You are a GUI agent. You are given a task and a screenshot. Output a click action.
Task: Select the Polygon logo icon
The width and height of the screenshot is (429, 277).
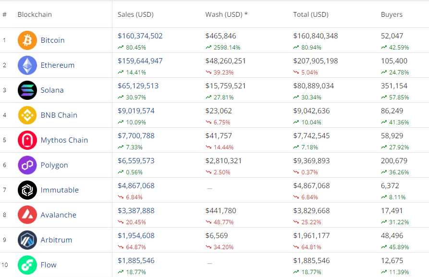point(27,165)
